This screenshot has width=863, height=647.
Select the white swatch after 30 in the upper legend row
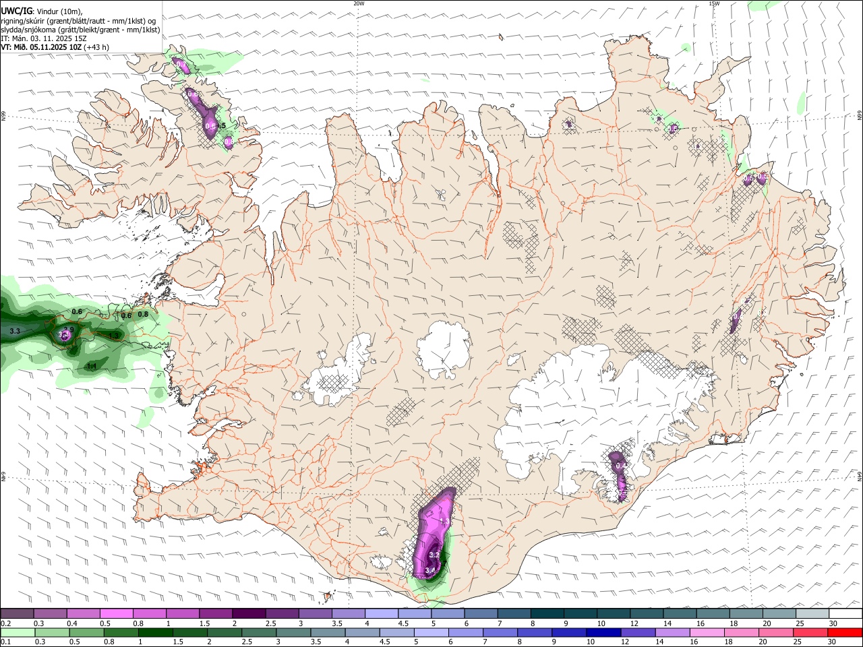point(845,613)
